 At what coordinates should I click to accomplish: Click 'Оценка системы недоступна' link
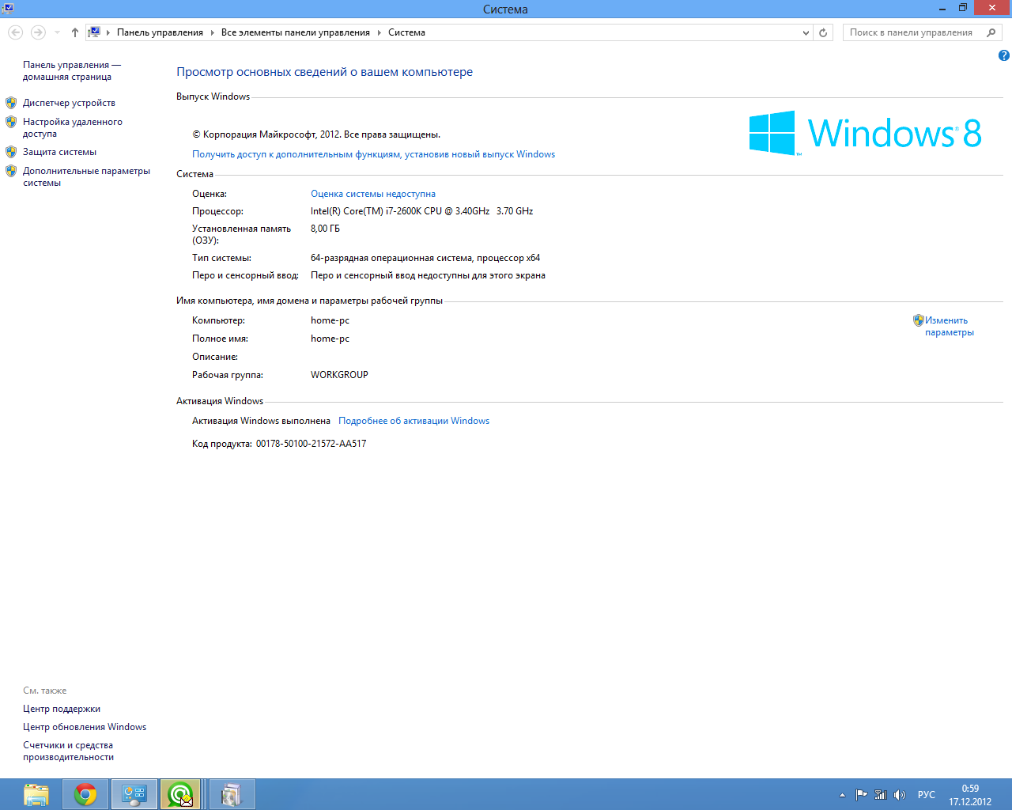373,194
